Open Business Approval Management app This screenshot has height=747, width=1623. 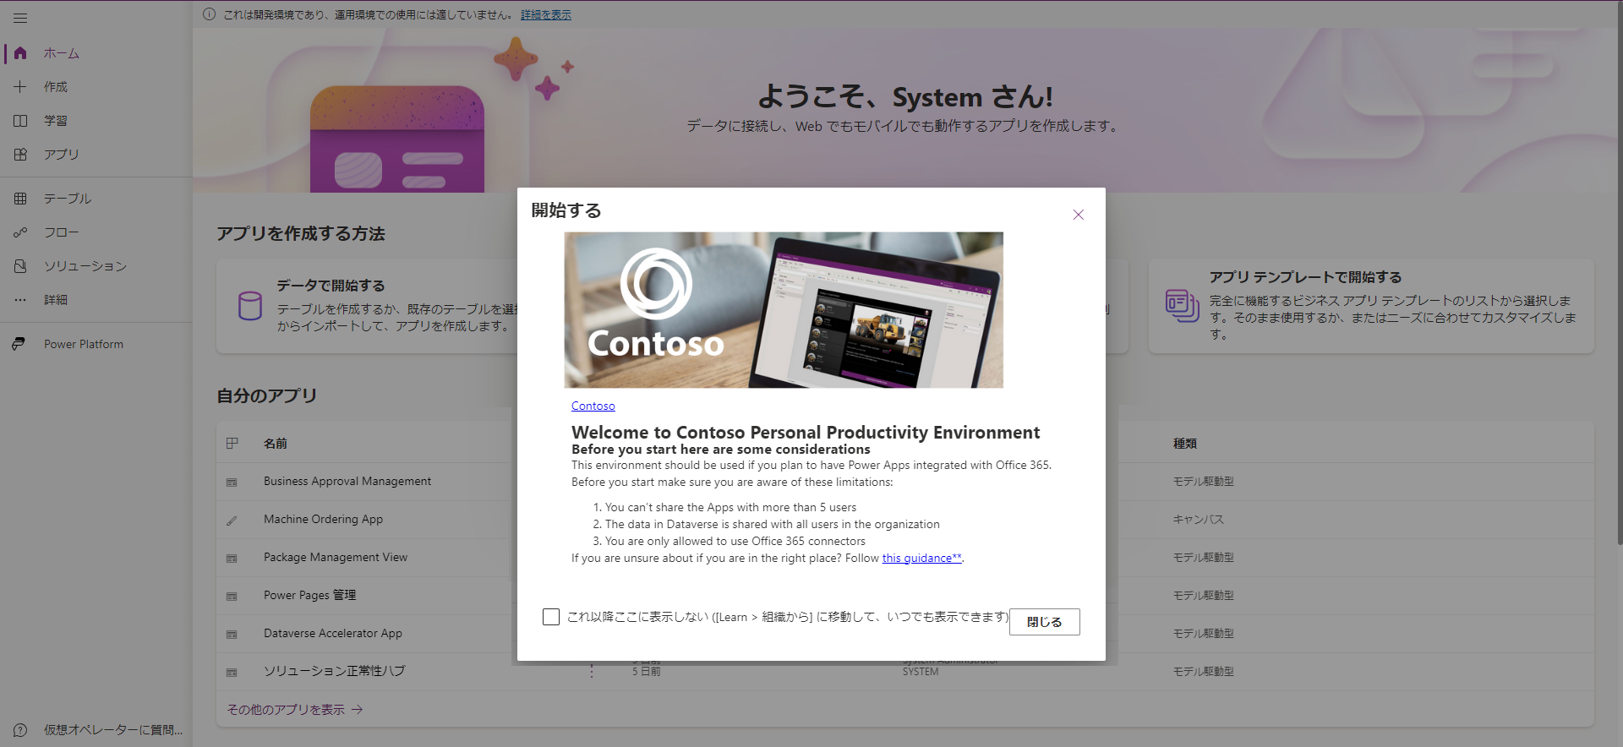tap(347, 482)
